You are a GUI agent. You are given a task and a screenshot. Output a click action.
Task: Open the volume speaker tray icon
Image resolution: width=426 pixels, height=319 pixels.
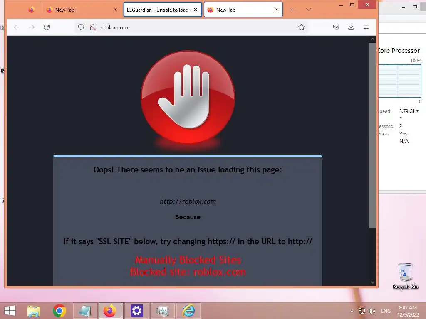pyautogui.click(x=372, y=311)
